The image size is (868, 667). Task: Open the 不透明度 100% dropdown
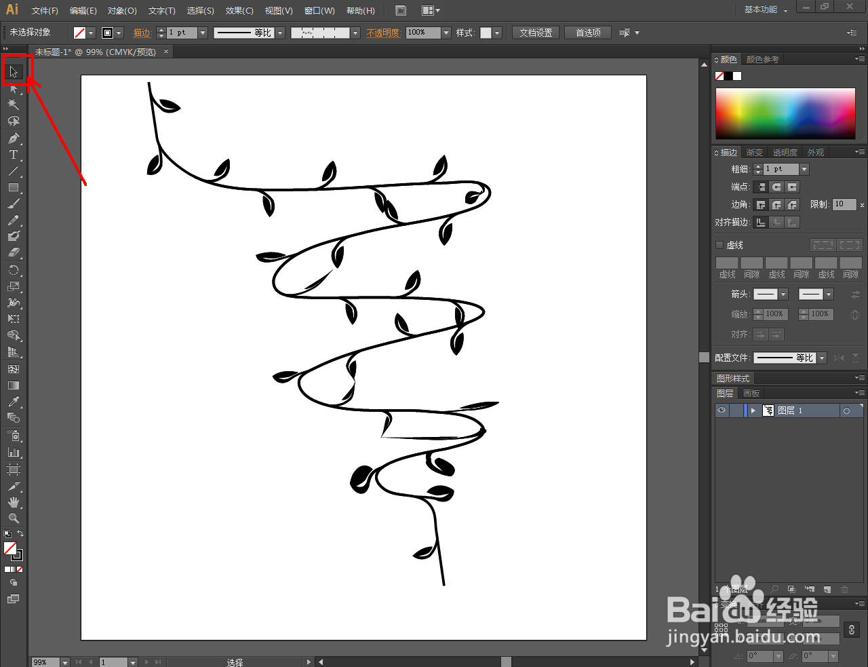tap(446, 33)
